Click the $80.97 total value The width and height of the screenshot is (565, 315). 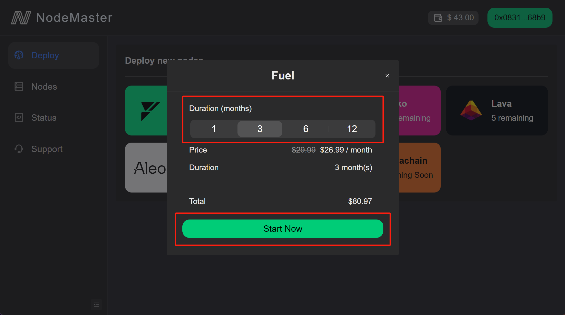point(360,201)
